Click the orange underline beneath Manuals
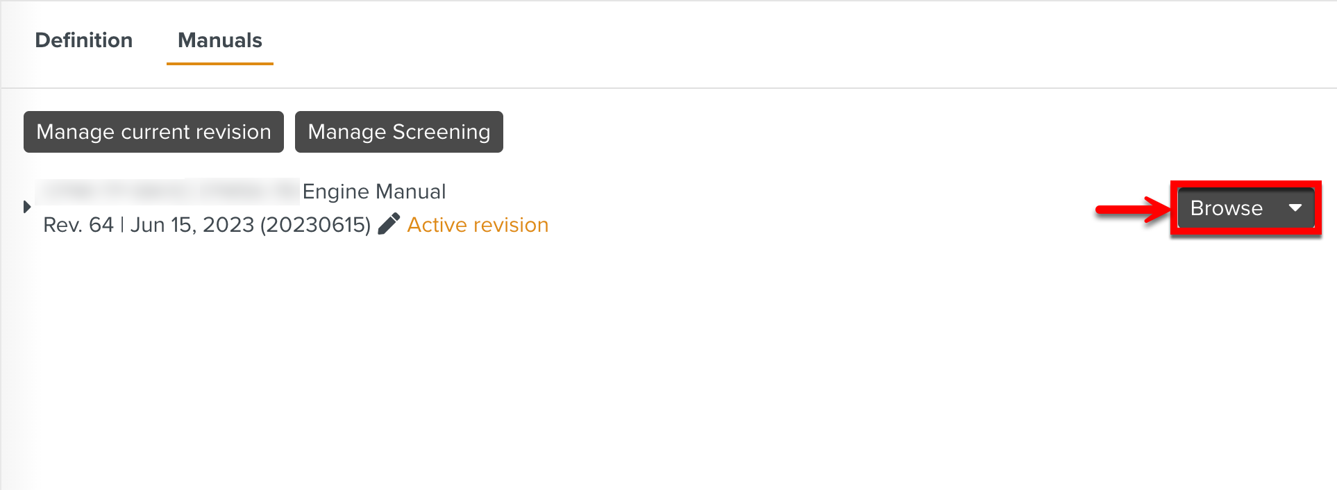This screenshot has width=1337, height=490. (220, 64)
